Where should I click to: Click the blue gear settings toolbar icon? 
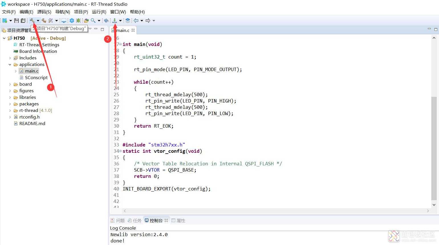coord(72,21)
